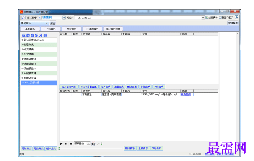Click the 音乐ID column header
254x161 pixels.
(x=65, y=34)
